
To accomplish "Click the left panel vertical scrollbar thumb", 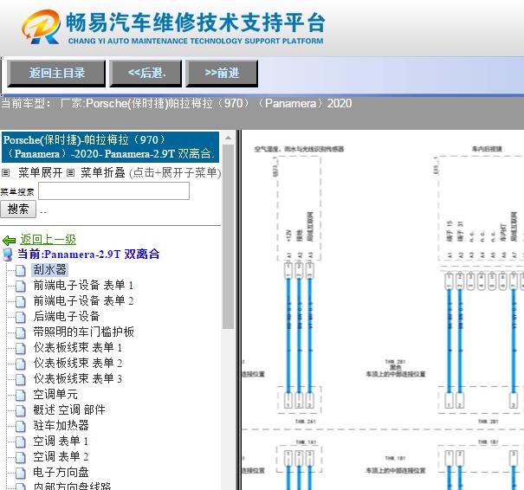I will 229,236.
